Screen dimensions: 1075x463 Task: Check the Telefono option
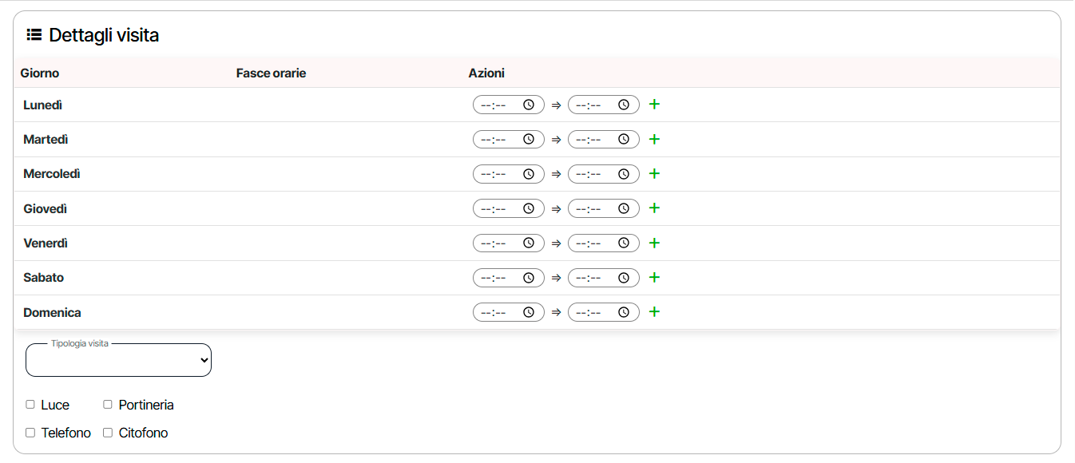(x=30, y=433)
